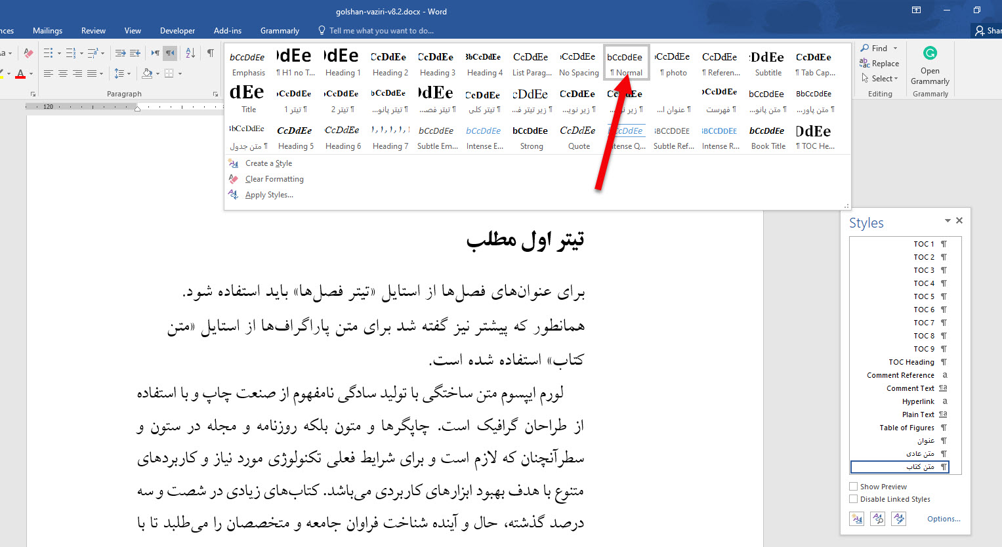Expand the Select dropdown in Editing group
The image size is (1002, 547).
tap(883, 79)
